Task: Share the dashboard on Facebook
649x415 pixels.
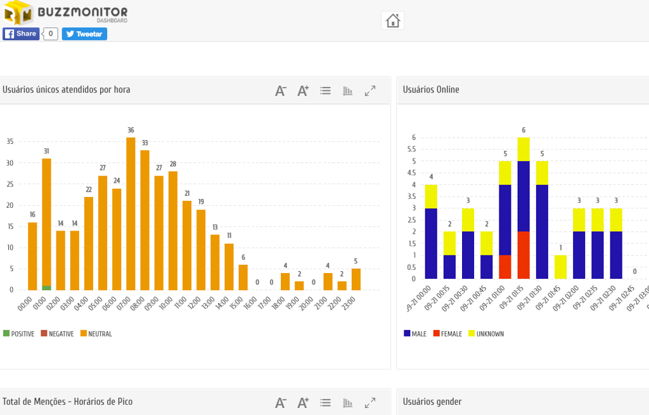Action: point(21,34)
